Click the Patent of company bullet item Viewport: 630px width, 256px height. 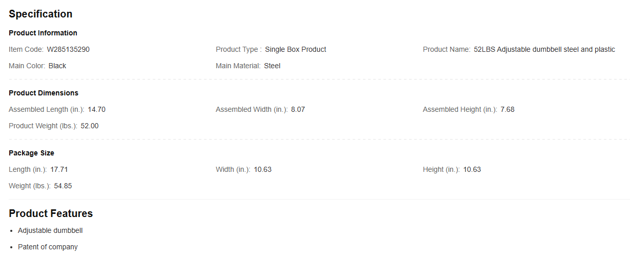click(48, 247)
